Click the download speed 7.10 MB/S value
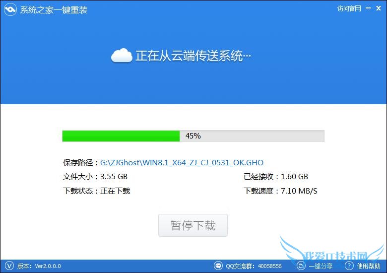The height and width of the screenshot is (273, 387). tap(299, 191)
